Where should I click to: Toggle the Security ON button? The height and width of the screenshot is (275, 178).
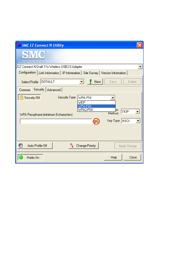pyautogui.click(x=29, y=98)
